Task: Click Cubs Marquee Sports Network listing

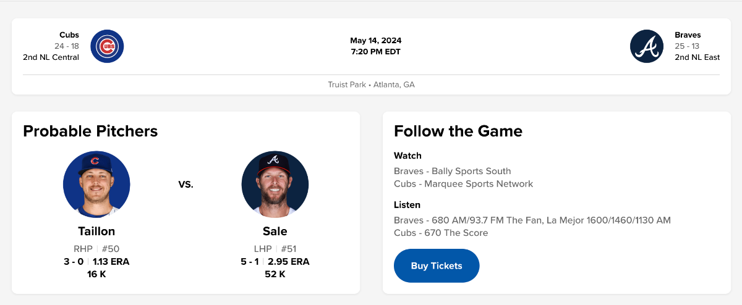Action: [x=463, y=184]
